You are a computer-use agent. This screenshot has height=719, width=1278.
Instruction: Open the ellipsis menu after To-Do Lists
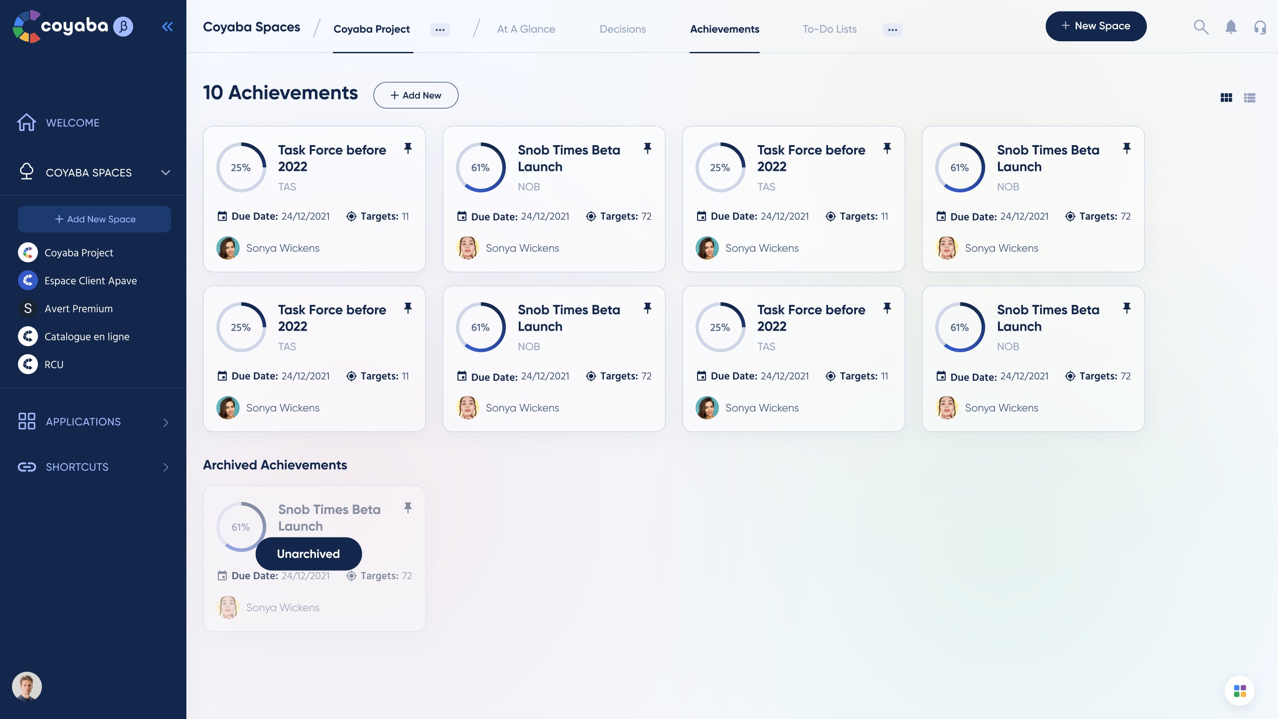(892, 30)
